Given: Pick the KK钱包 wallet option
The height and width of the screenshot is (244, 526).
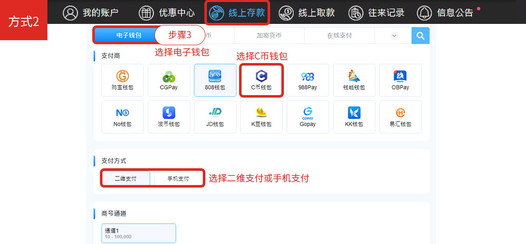Looking at the screenshot, I should [354, 117].
